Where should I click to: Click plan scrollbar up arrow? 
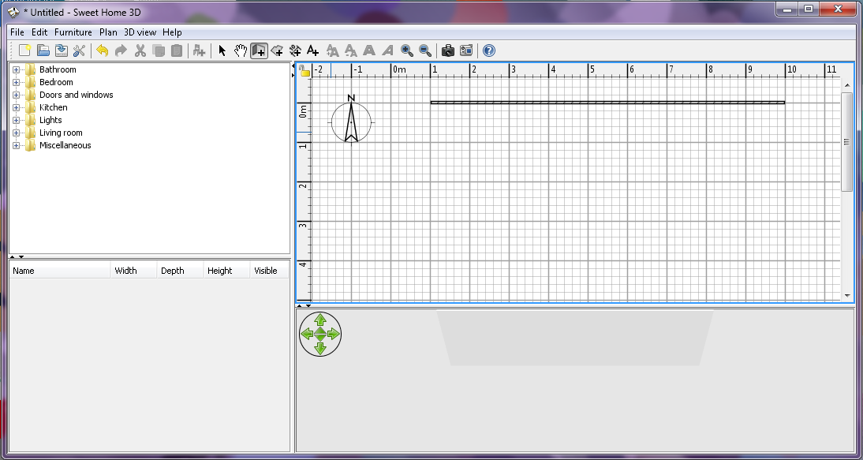click(846, 84)
